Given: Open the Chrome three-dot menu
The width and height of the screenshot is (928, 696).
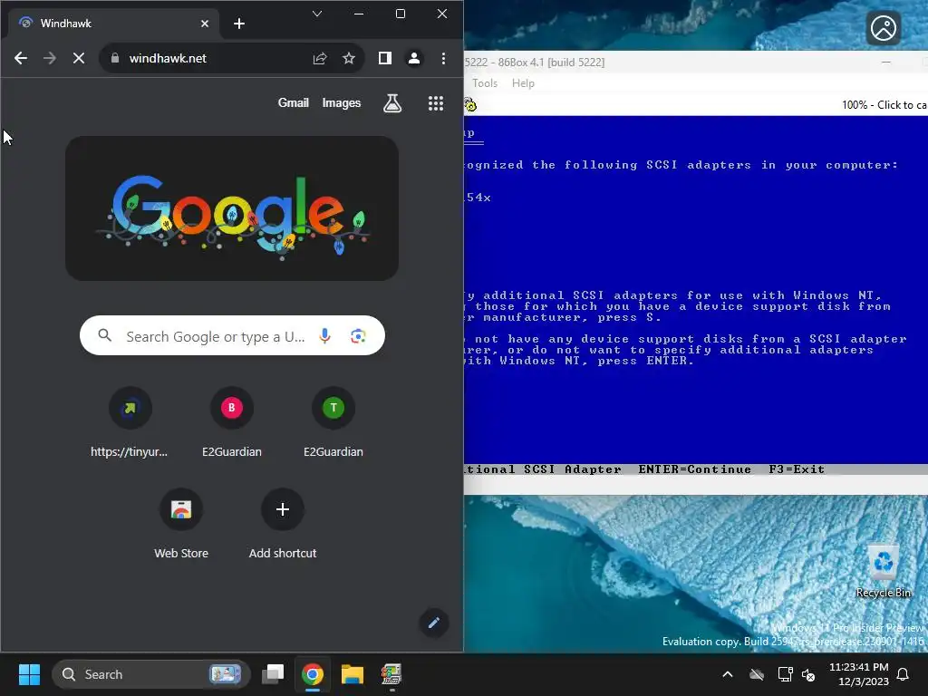Looking at the screenshot, I should coord(443,58).
